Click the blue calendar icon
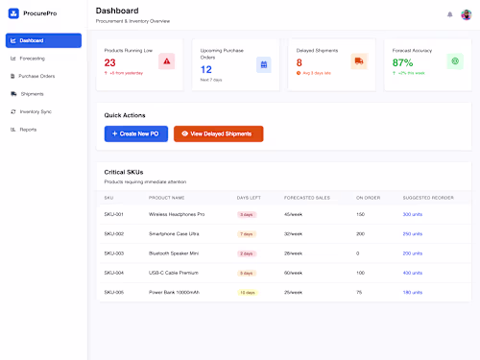Image resolution: width=480 pixels, height=360 pixels. [264, 64]
